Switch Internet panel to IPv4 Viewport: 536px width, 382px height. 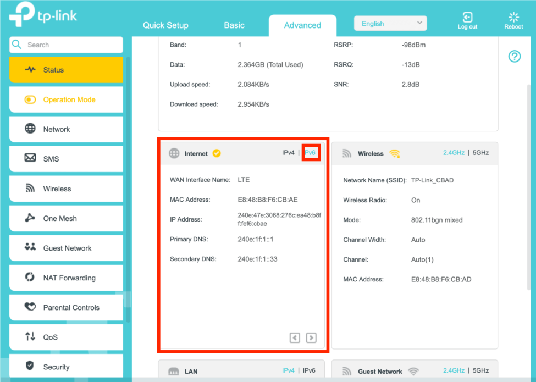pyautogui.click(x=288, y=153)
